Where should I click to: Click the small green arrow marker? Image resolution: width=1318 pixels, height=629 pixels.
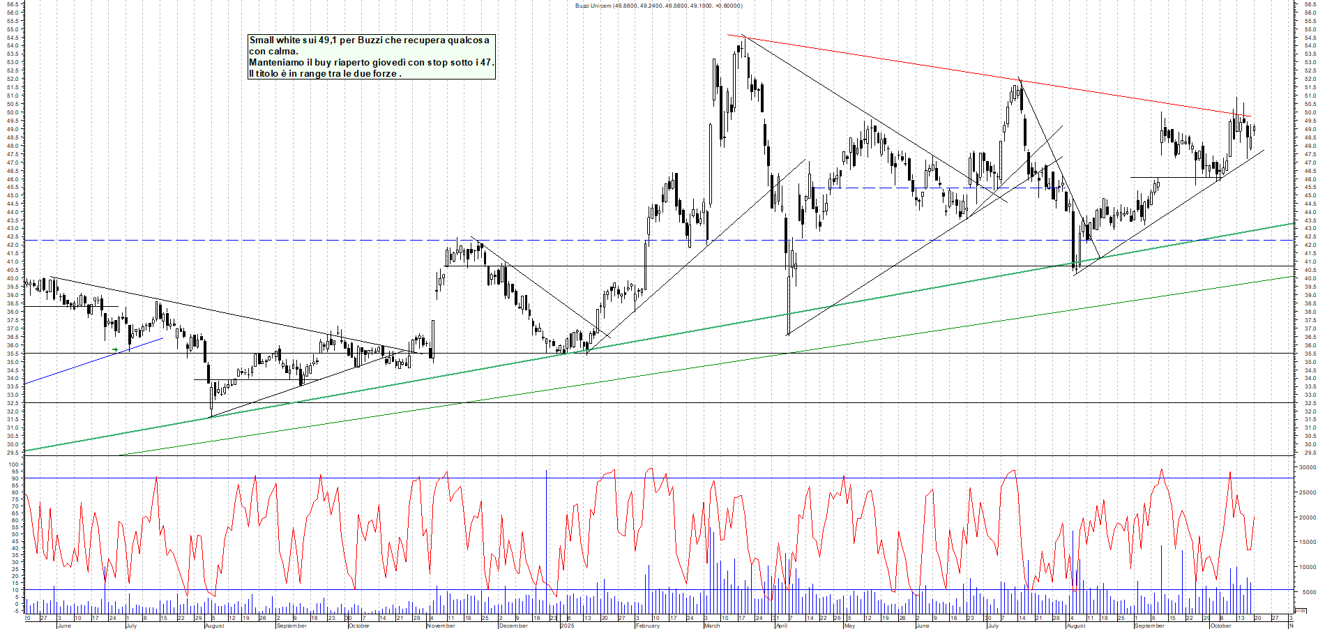tap(115, 349)
